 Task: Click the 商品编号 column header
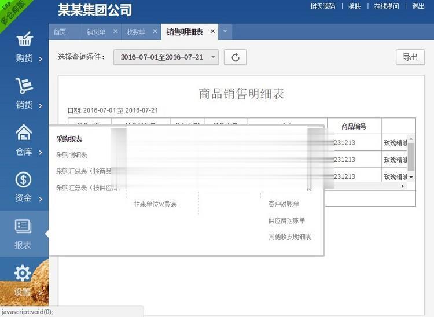[x=354, y=127]
